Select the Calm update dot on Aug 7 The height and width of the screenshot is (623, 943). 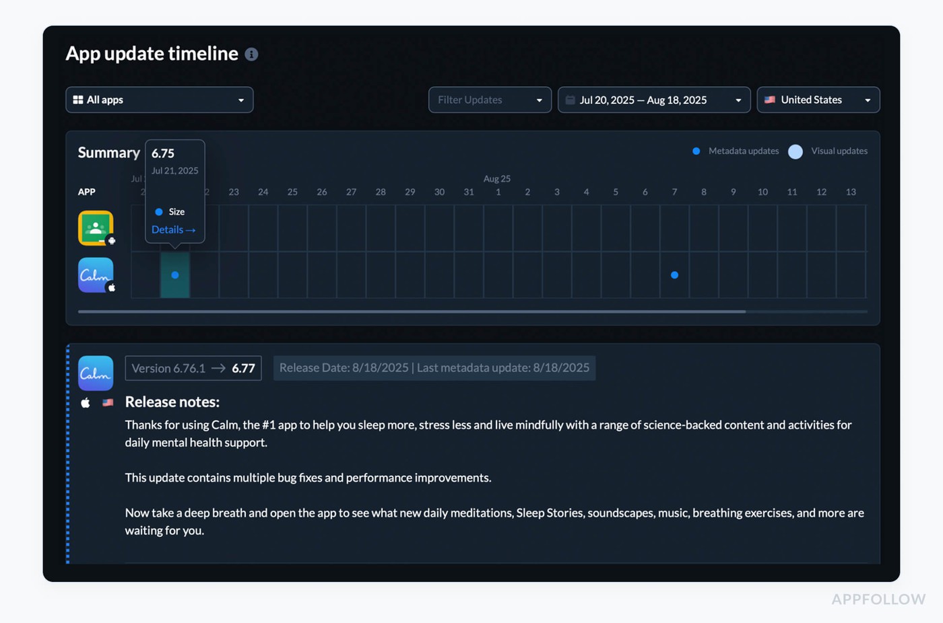pyautogui.click(x=674, y=275)
